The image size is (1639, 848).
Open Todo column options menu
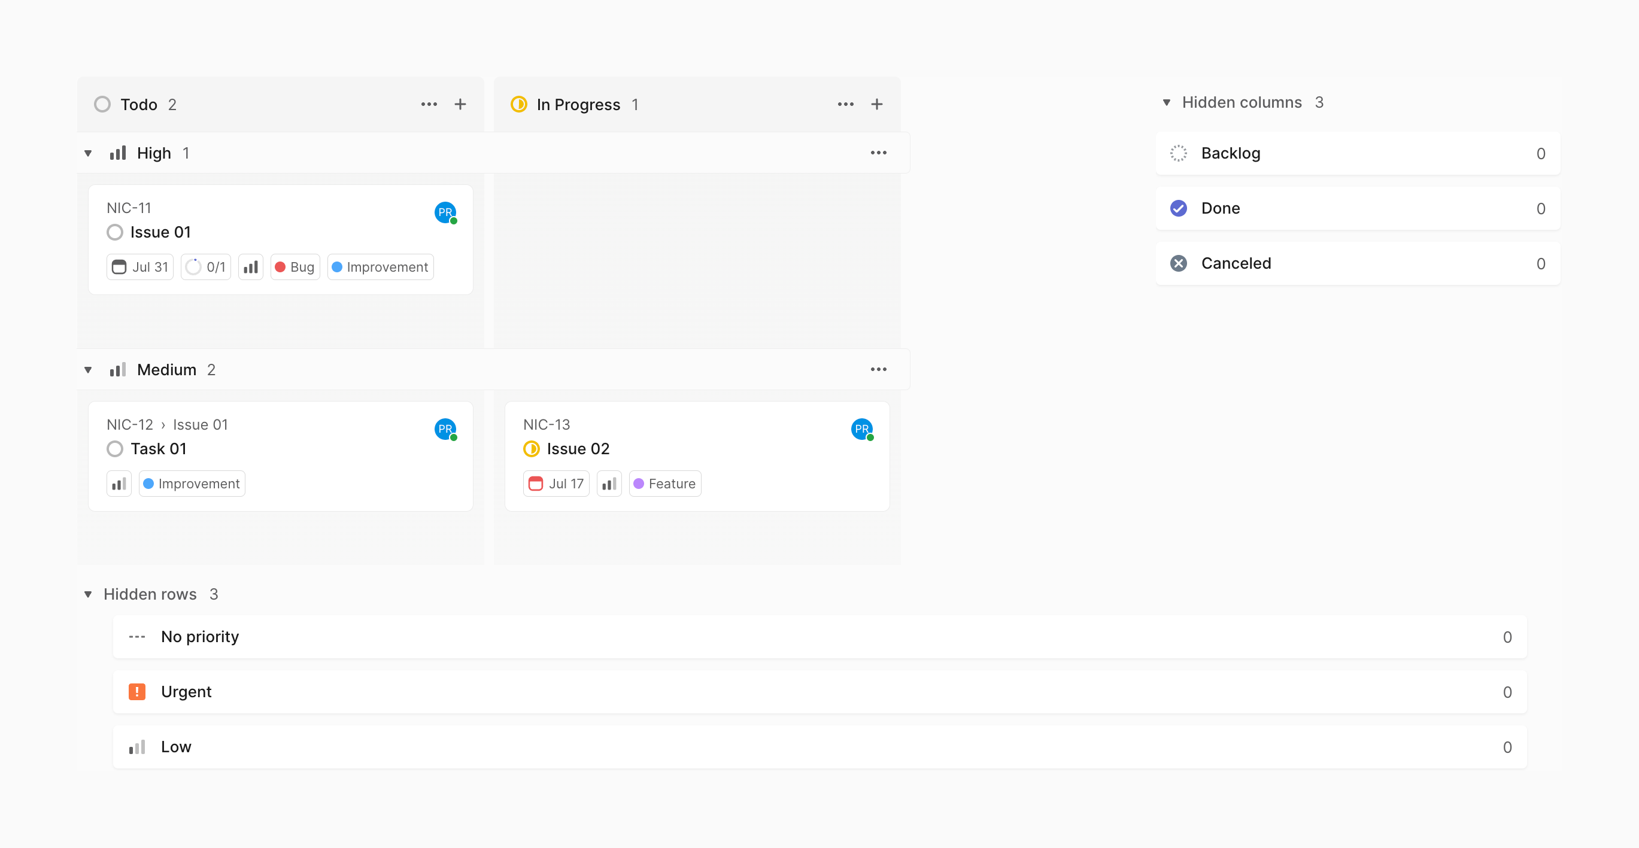429,104
